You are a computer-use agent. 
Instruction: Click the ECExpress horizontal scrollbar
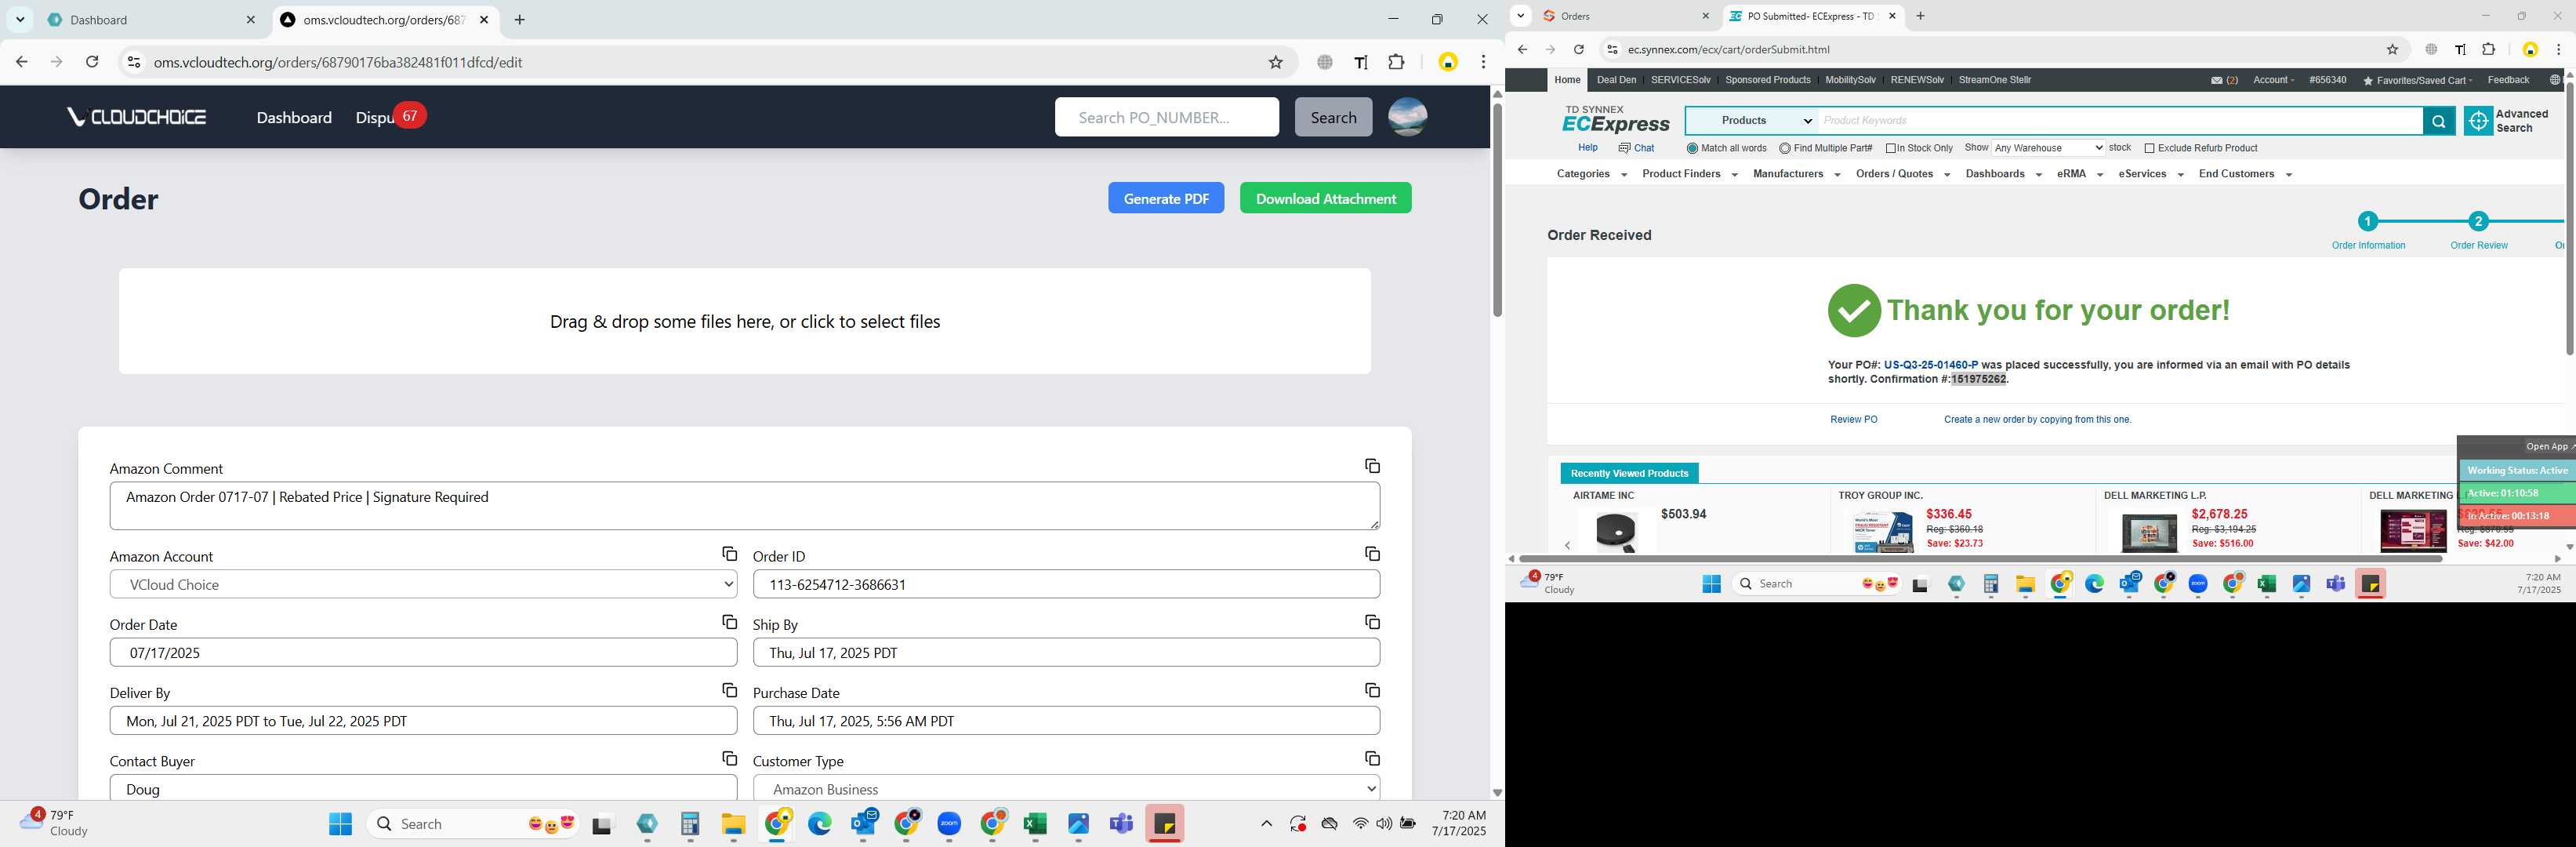point(1980,559)
